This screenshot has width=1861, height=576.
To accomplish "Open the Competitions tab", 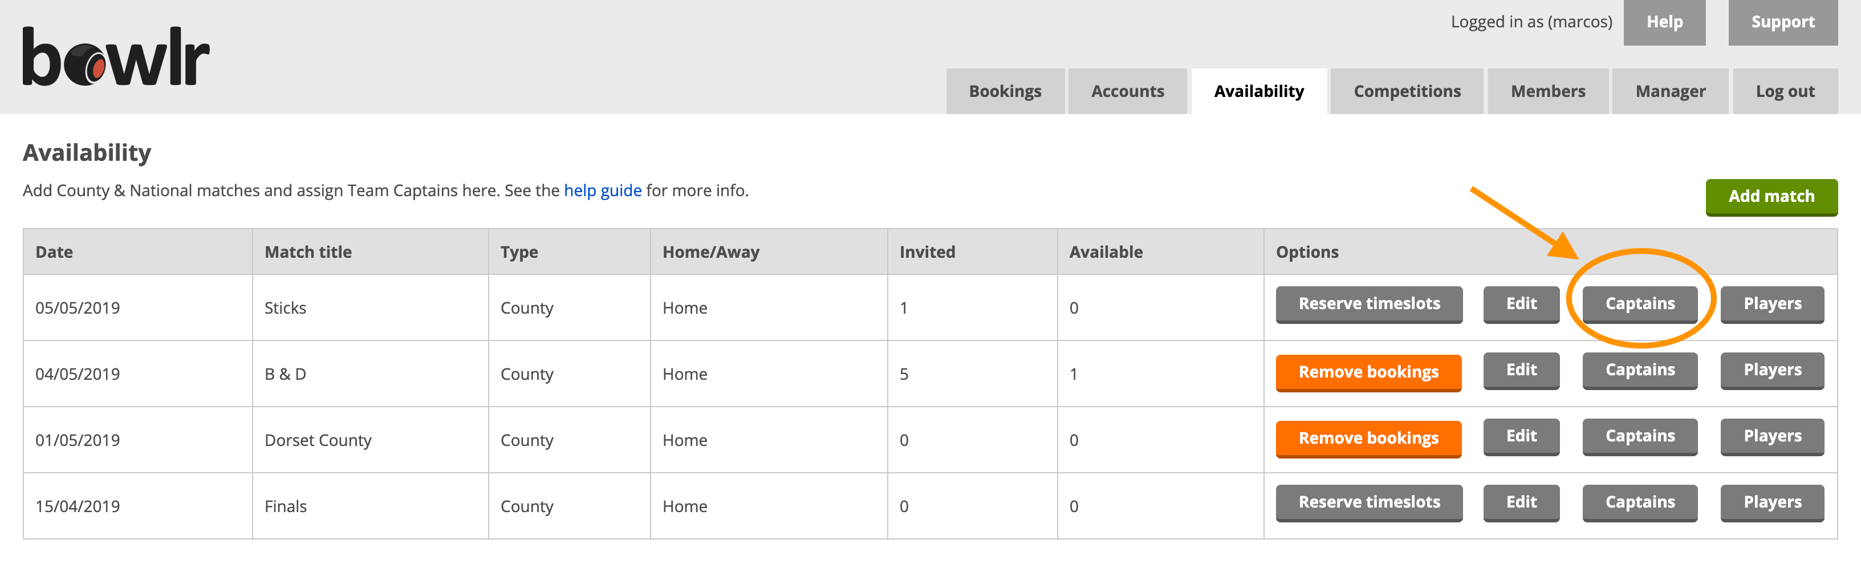I will click(1407, 91).
